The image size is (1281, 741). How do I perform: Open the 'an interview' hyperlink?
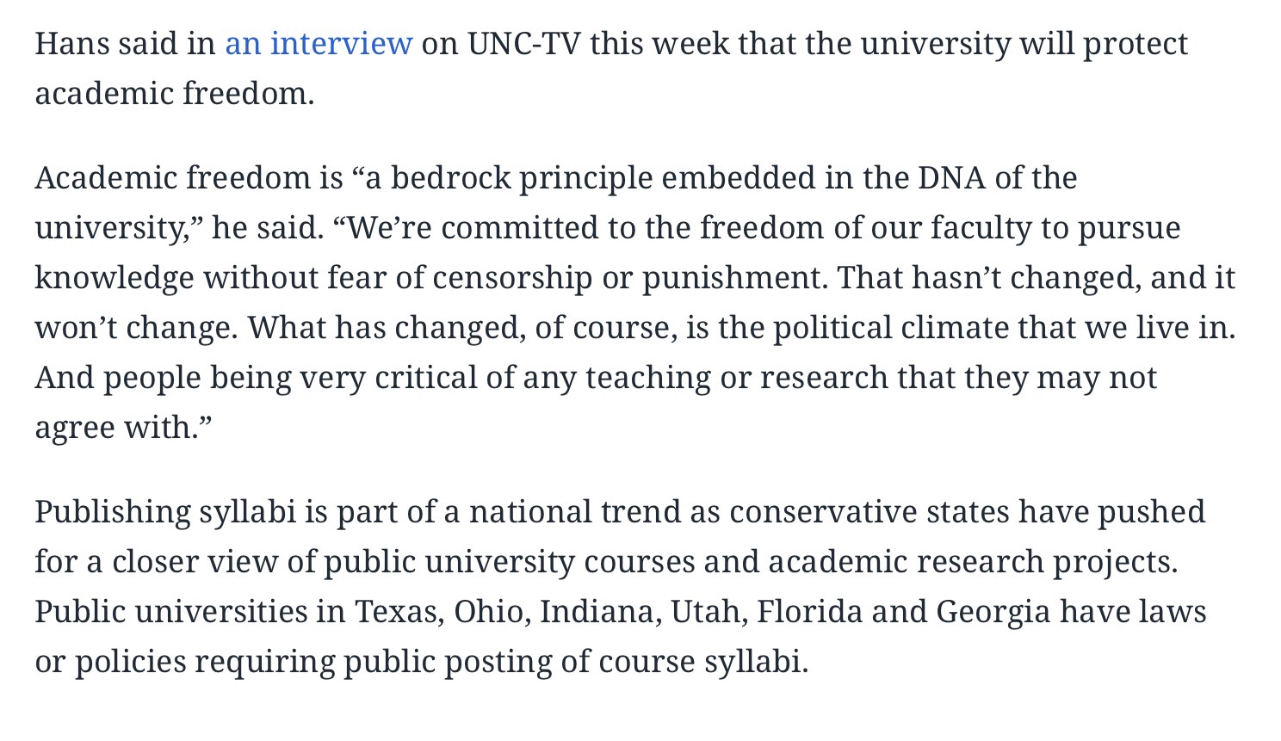(x=319, y=43)
